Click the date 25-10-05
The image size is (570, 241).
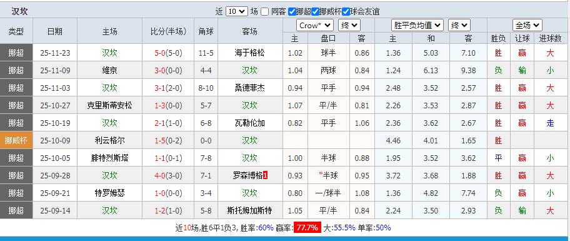tap(55, 158)
